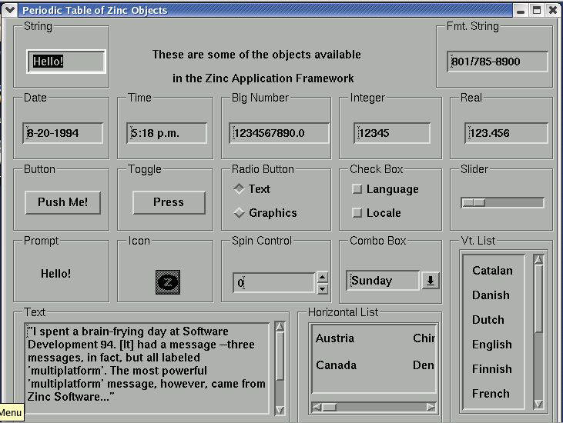Click the Slider thumb handle

point(474,203)
